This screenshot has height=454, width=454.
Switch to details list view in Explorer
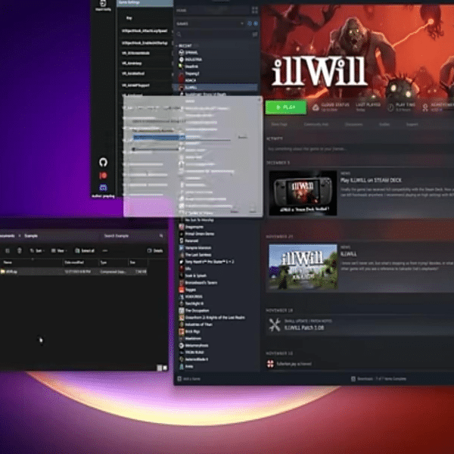[159, 368]
